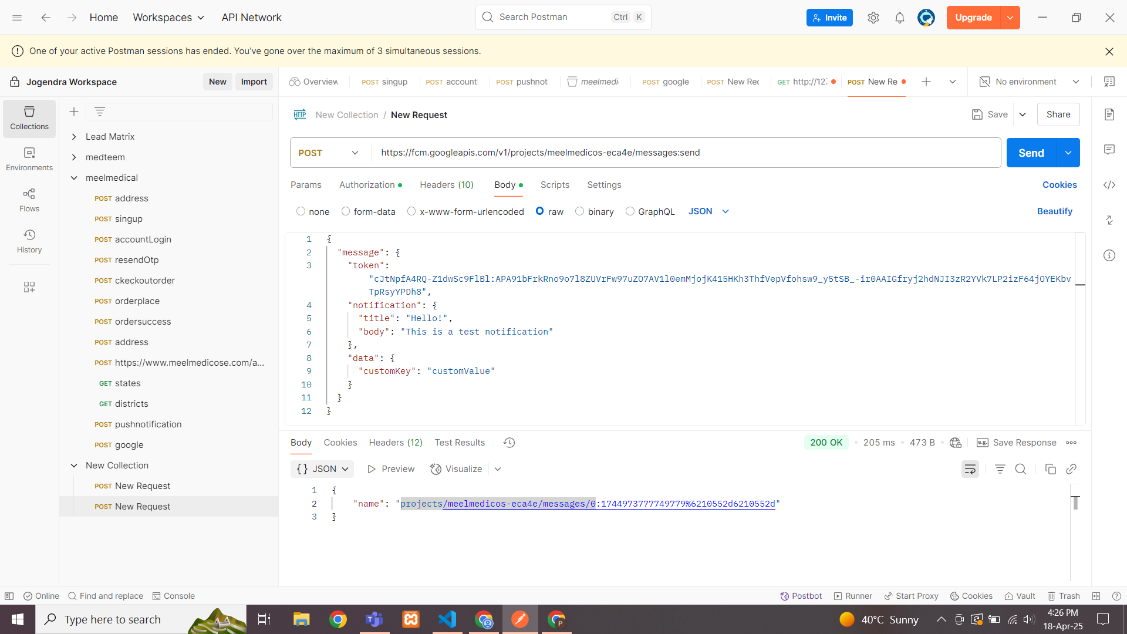Open the History sidebar panel
This screenshot has width=1127, height=634.
[29, 241]
